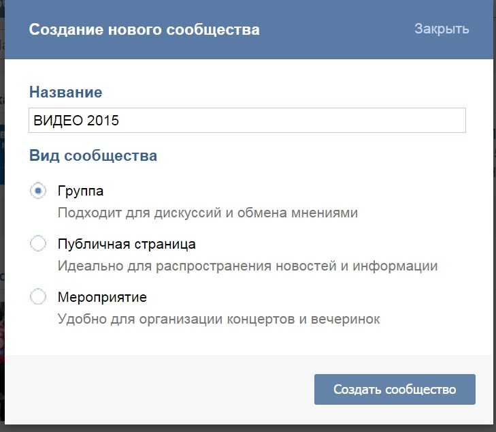
Task: Click the Создание нового сообщества dialog title
Action: (144, 30)
